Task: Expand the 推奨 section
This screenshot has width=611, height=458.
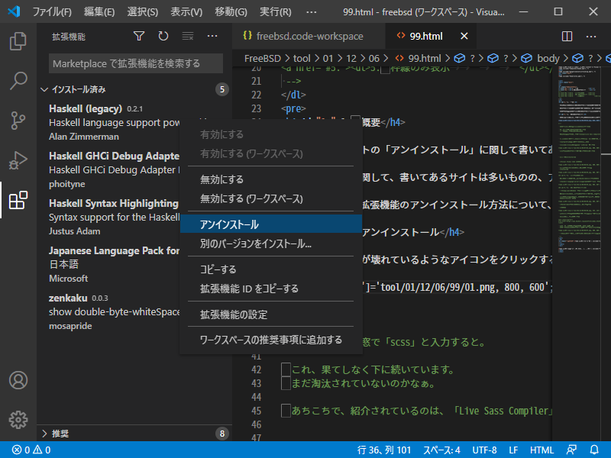Action: point(44,434)
